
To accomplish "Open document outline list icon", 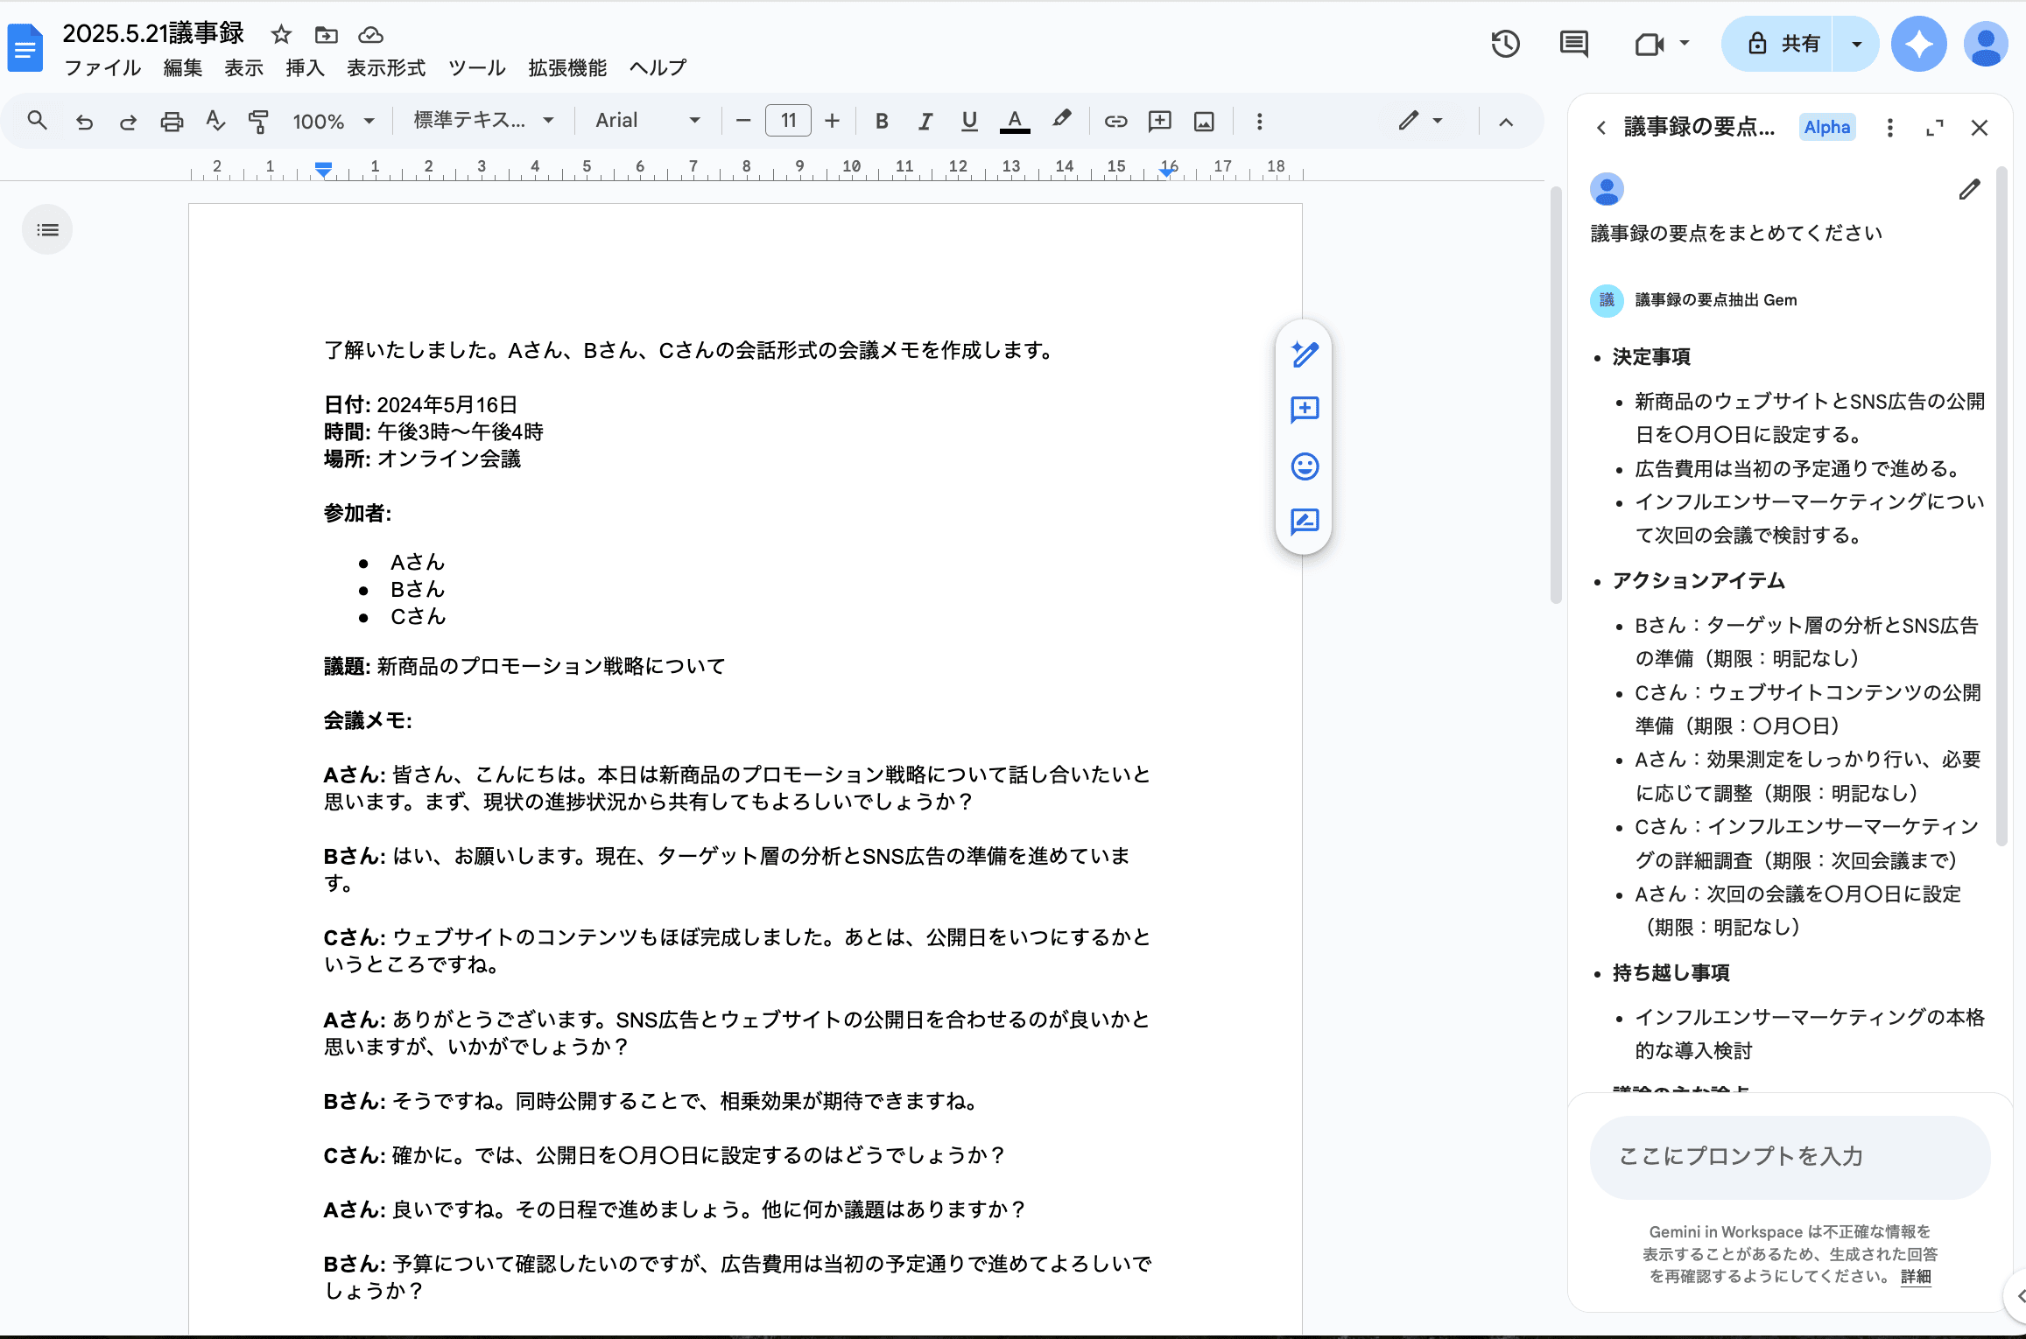I will tap(47, 230).
